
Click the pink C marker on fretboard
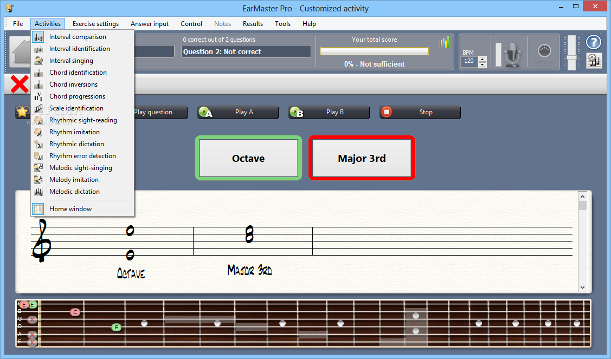(75, 312)
